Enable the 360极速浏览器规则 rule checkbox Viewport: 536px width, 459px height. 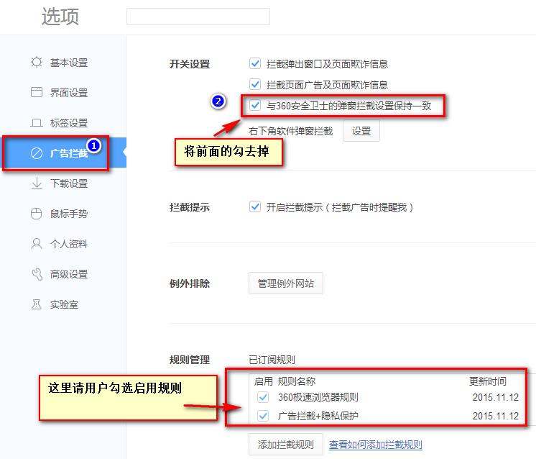pos(262,397)
